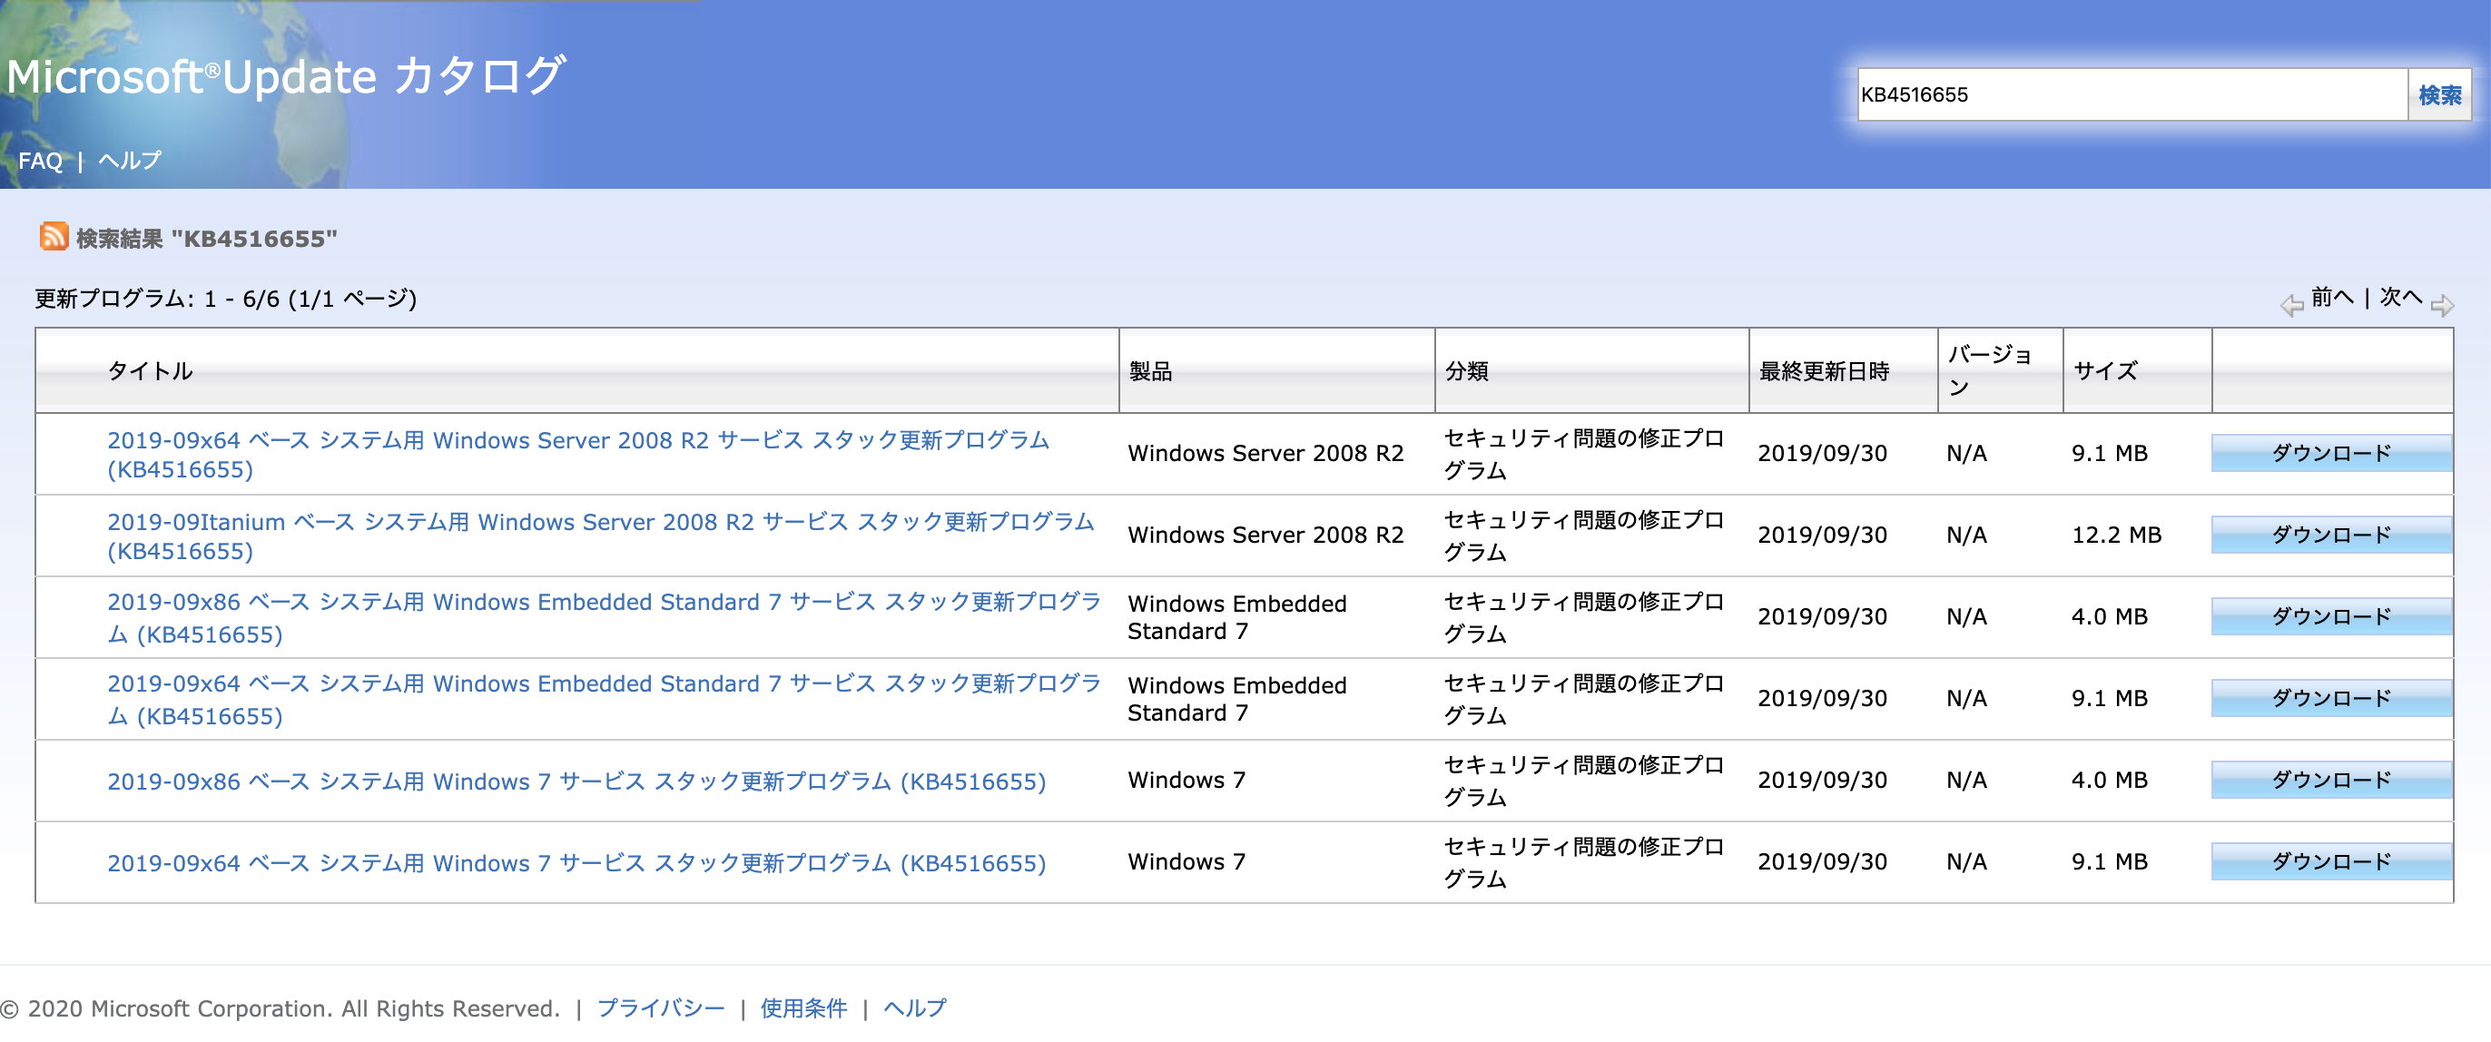Click Windows Embedded Standard 7 cell in x86 row
The image size is (2491, 1042).
1236,616
